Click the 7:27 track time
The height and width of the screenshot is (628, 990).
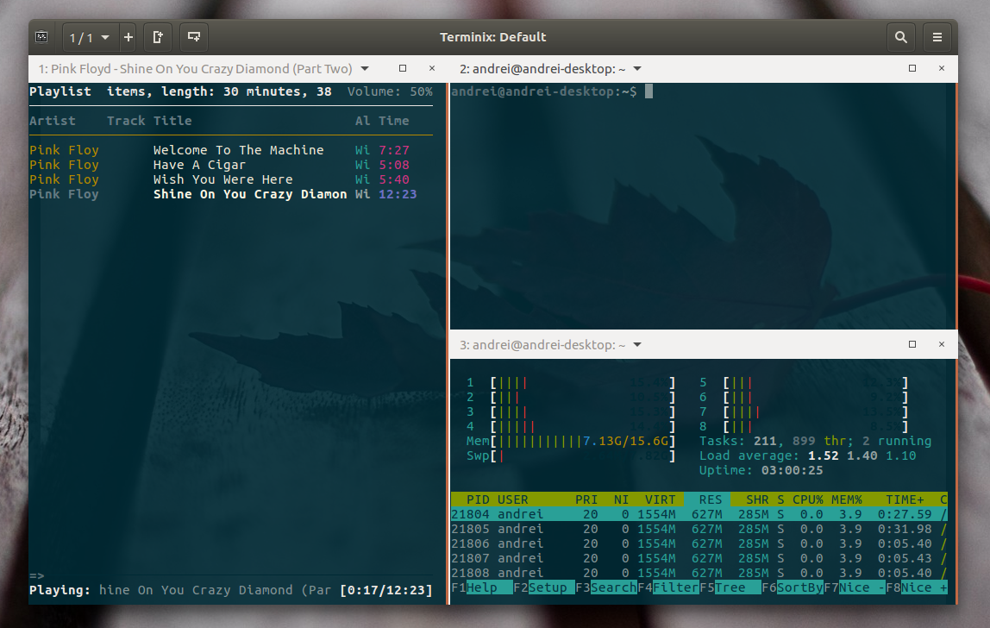tap(394, 150)
